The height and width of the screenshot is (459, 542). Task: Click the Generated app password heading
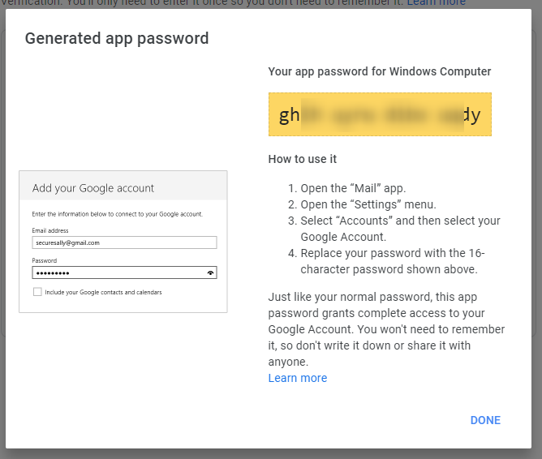click(x=117, y=38)
